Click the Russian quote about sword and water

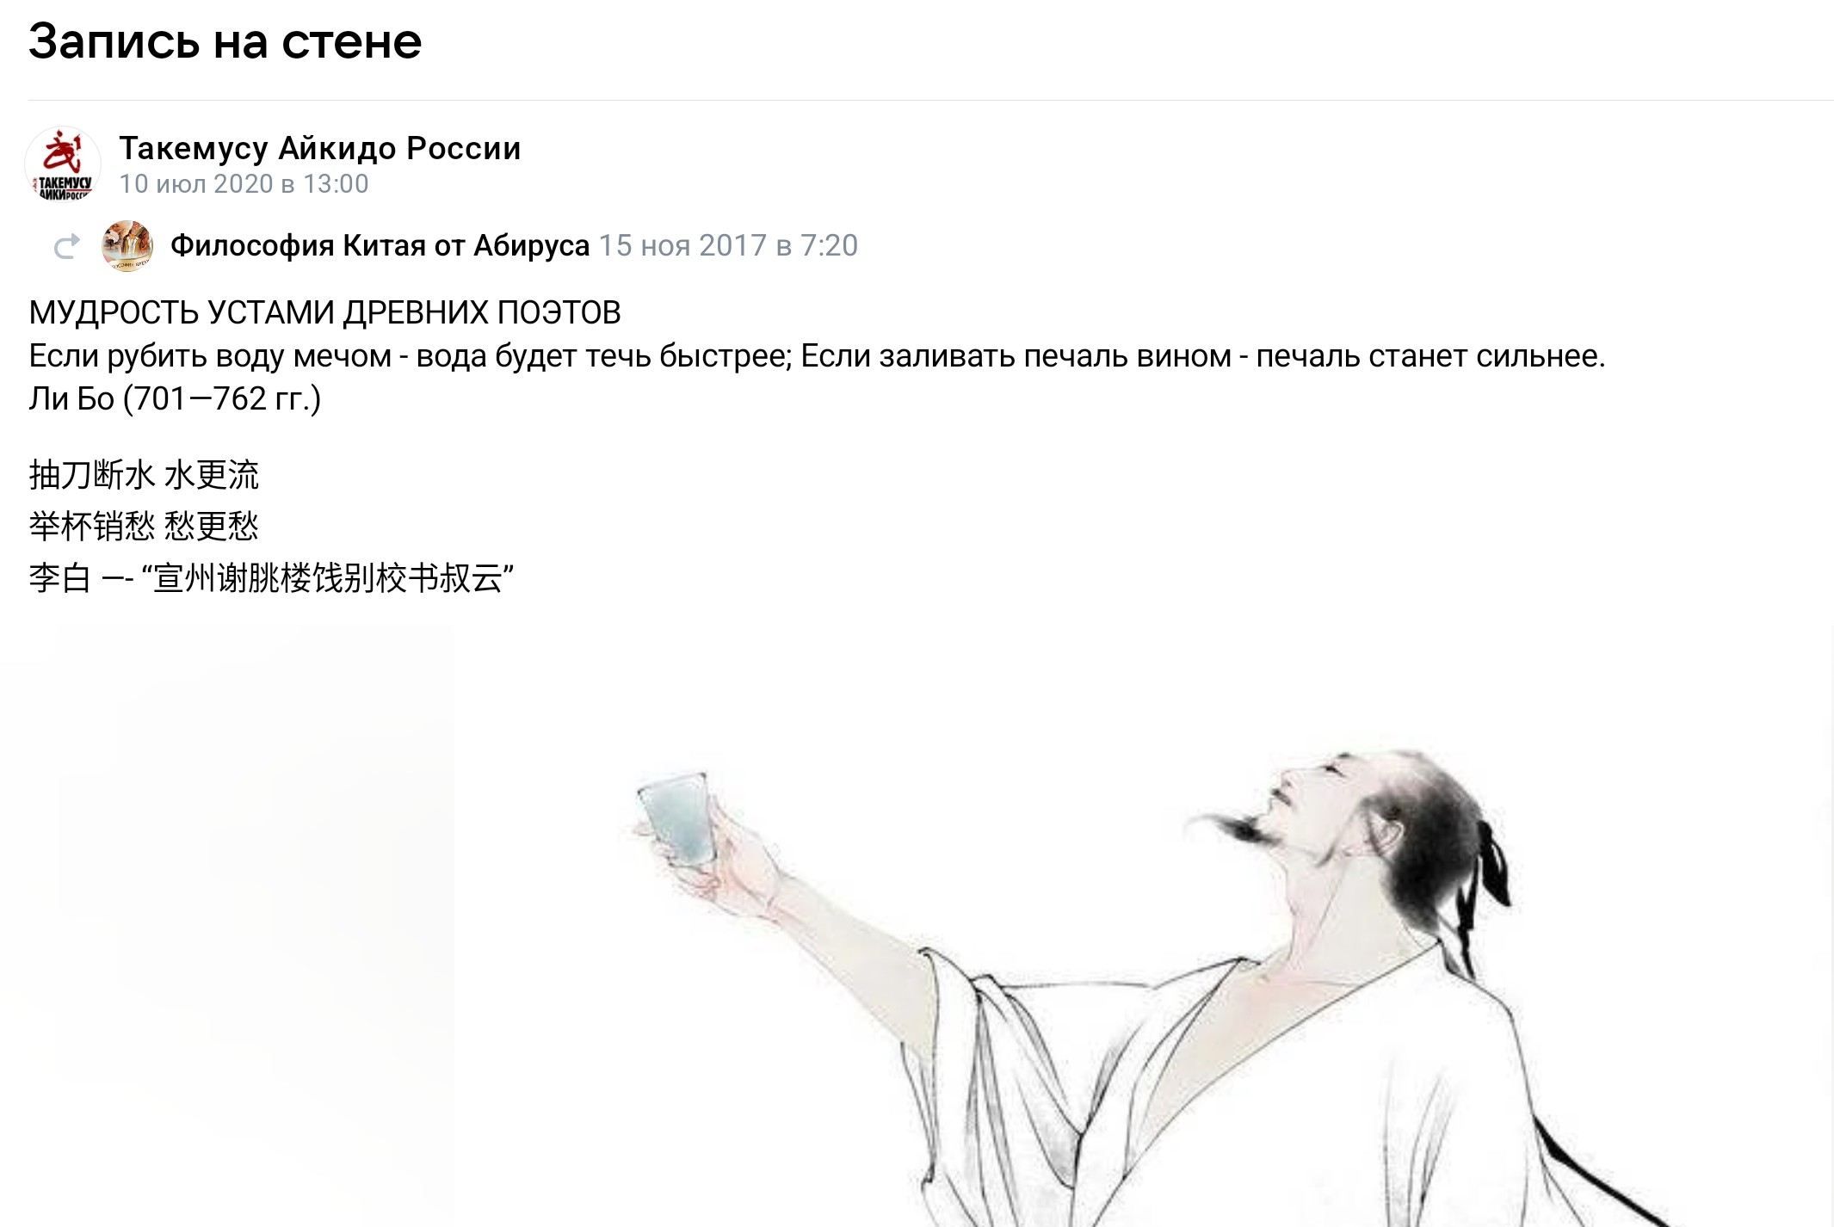pos(817,356)
